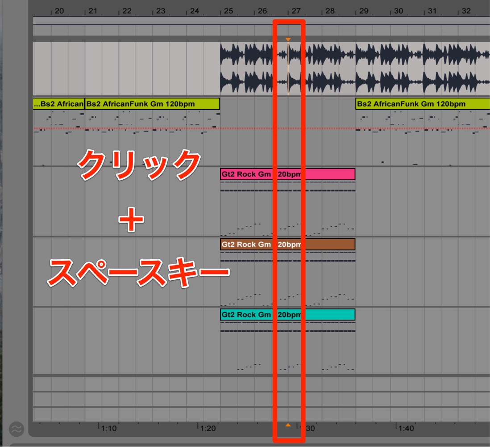
Task: Click bar 28 in the beat ruler
Action: coord(330,11)
